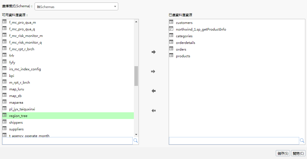Click the double left arrow to remove all
Screen dimensions: 307x159
click(x=153, y=110)
